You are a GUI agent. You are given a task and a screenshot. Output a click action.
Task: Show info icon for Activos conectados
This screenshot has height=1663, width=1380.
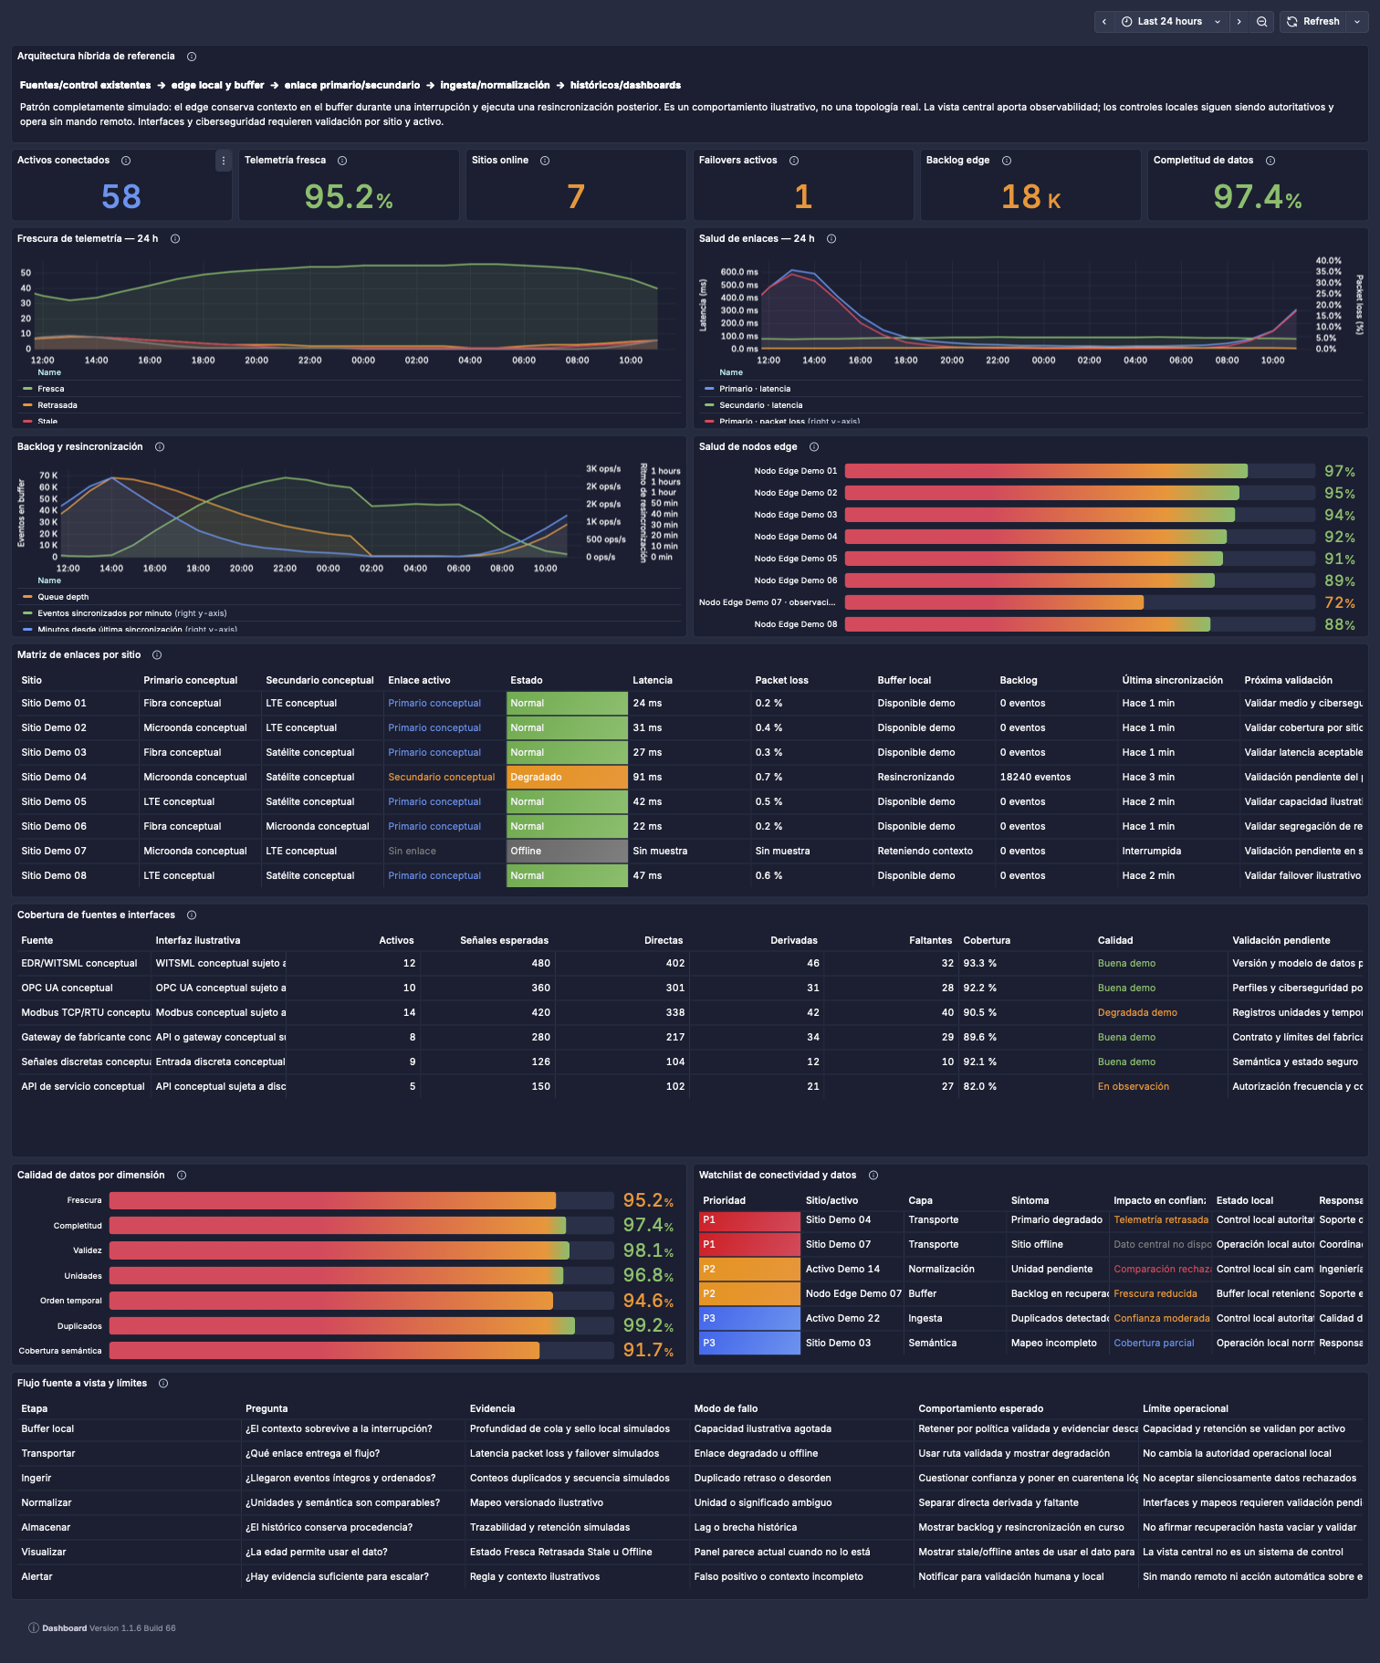(x=126, y=161)
